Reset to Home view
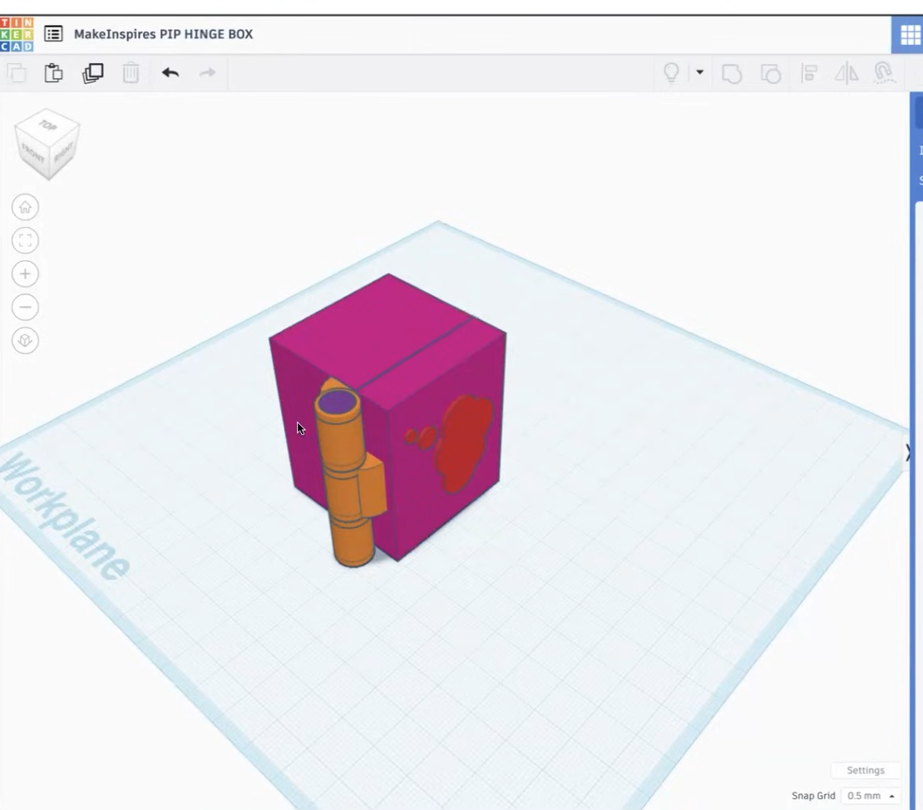The height and width of the screenshot is (810, 923). pos(25,207)
